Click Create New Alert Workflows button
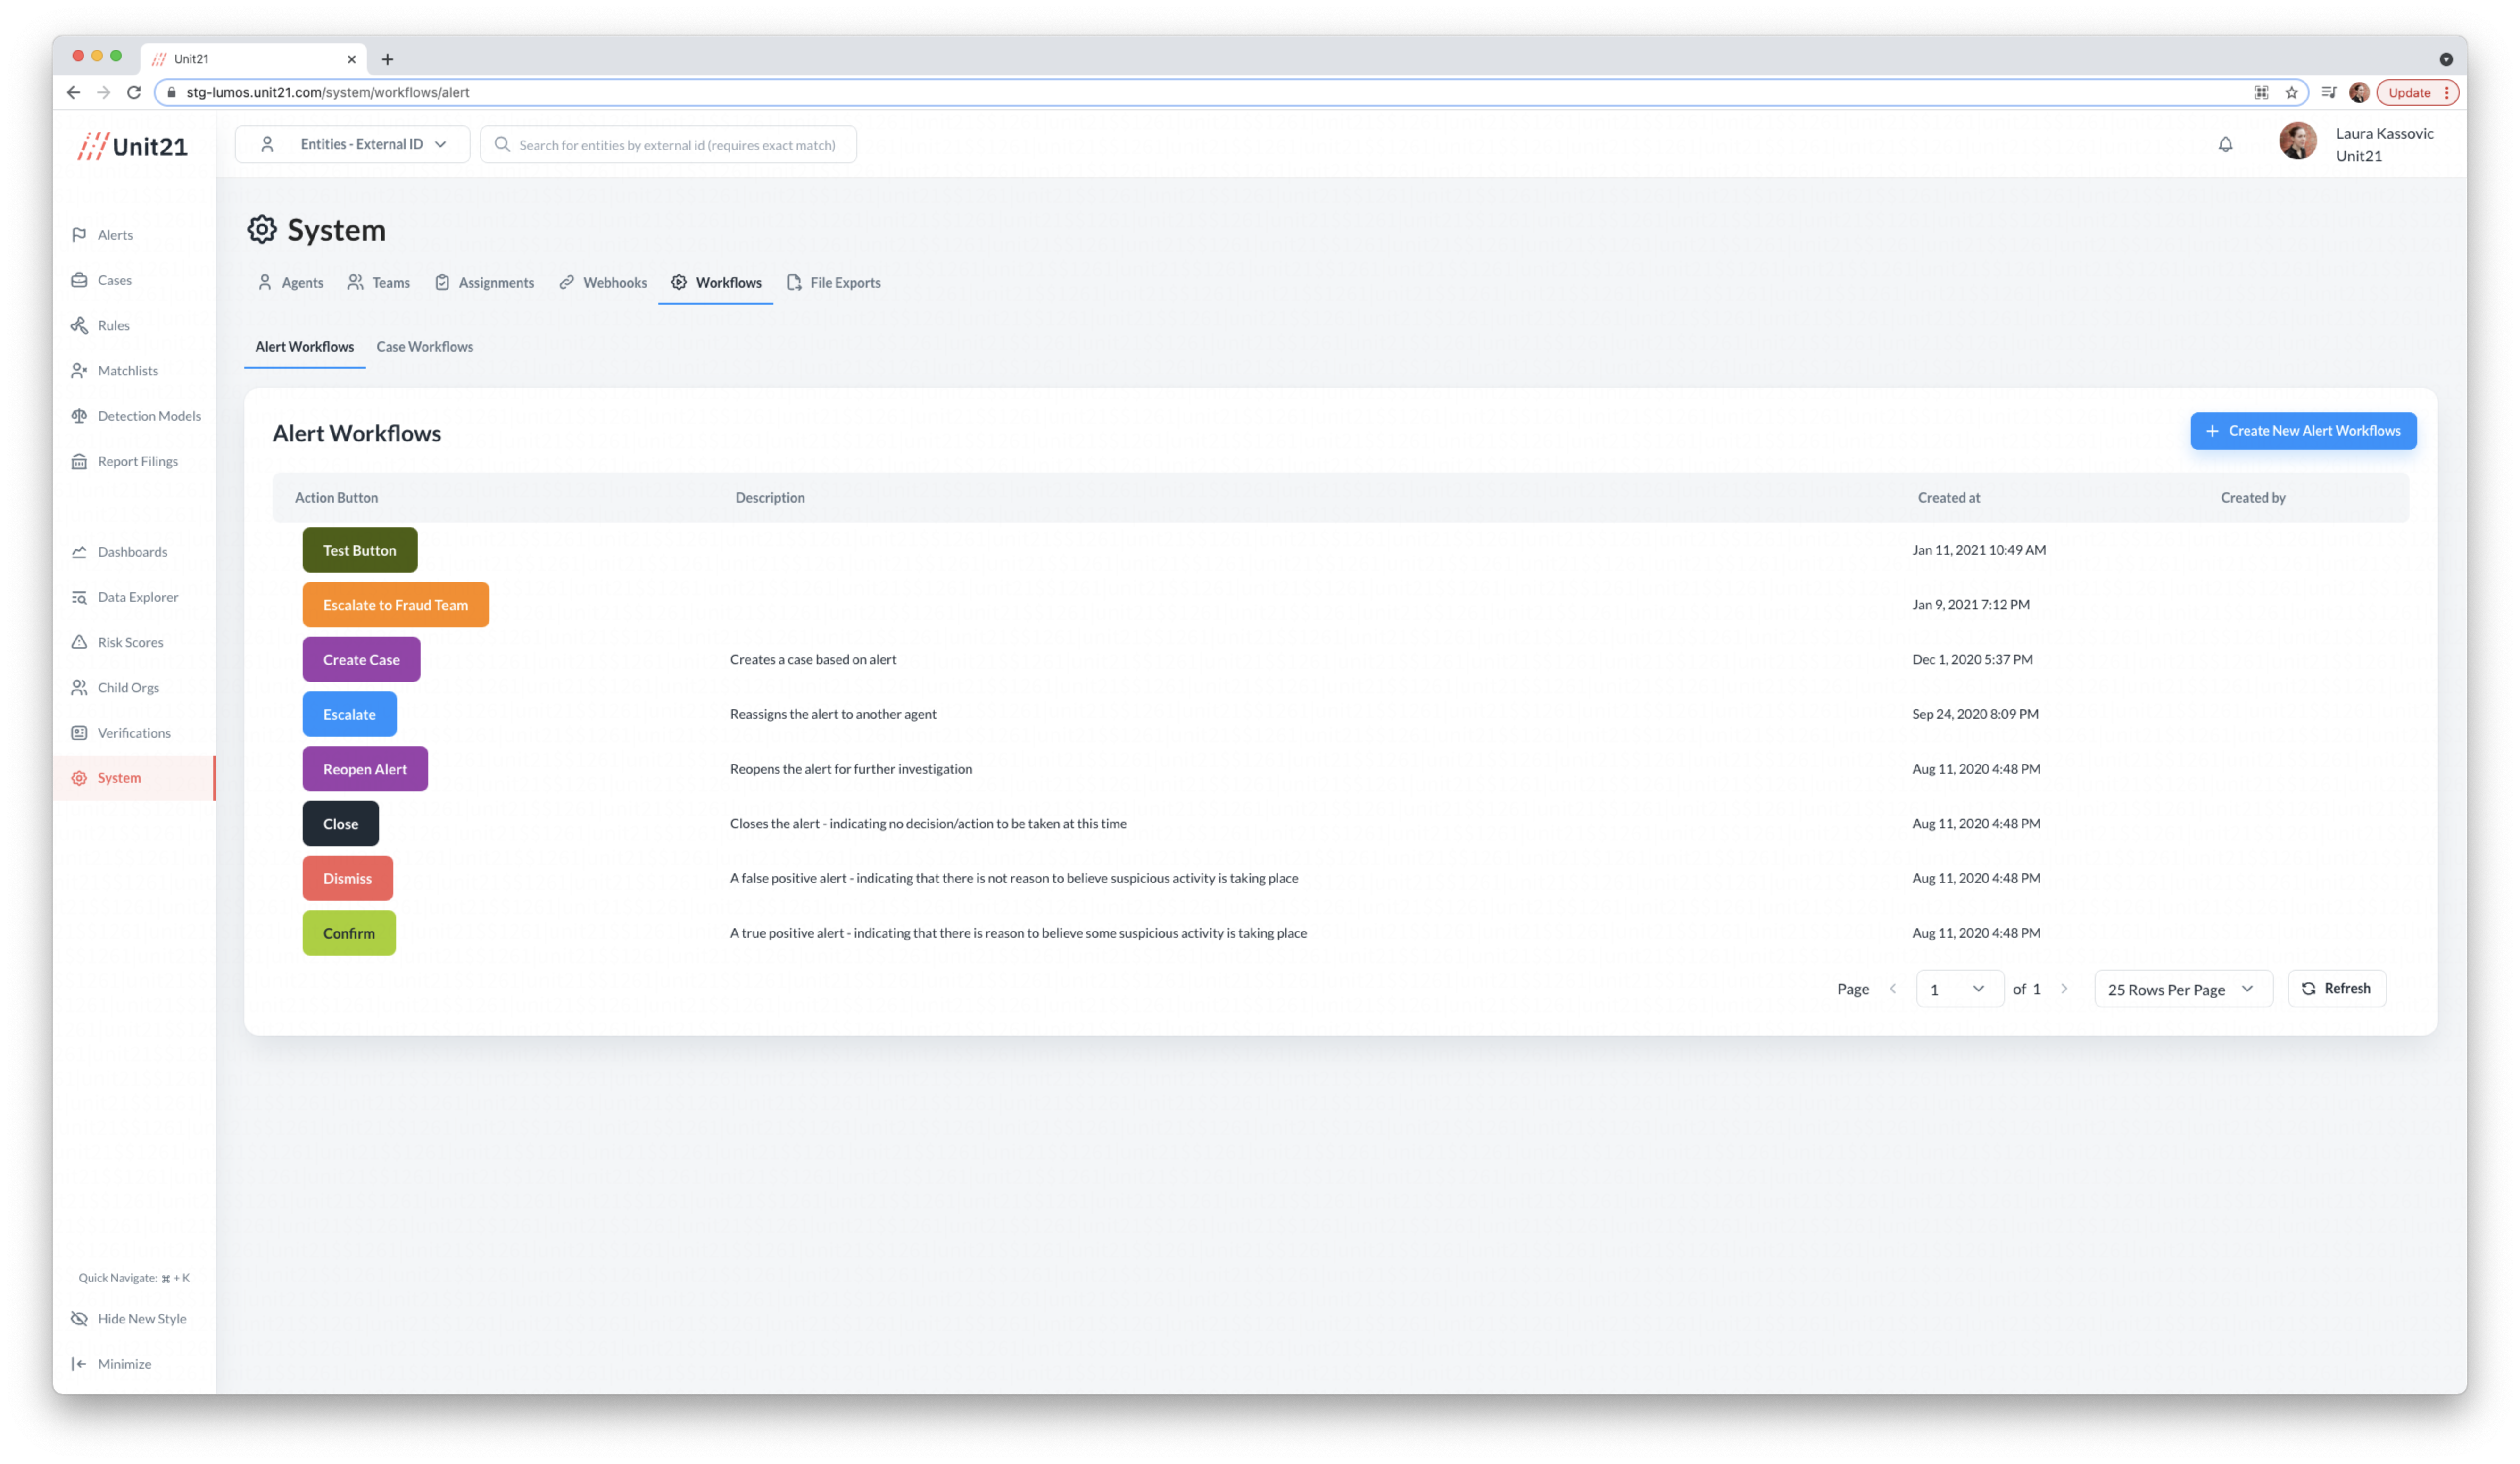The width and height of the screenshot is (2520, 1464). point(2302,431)
